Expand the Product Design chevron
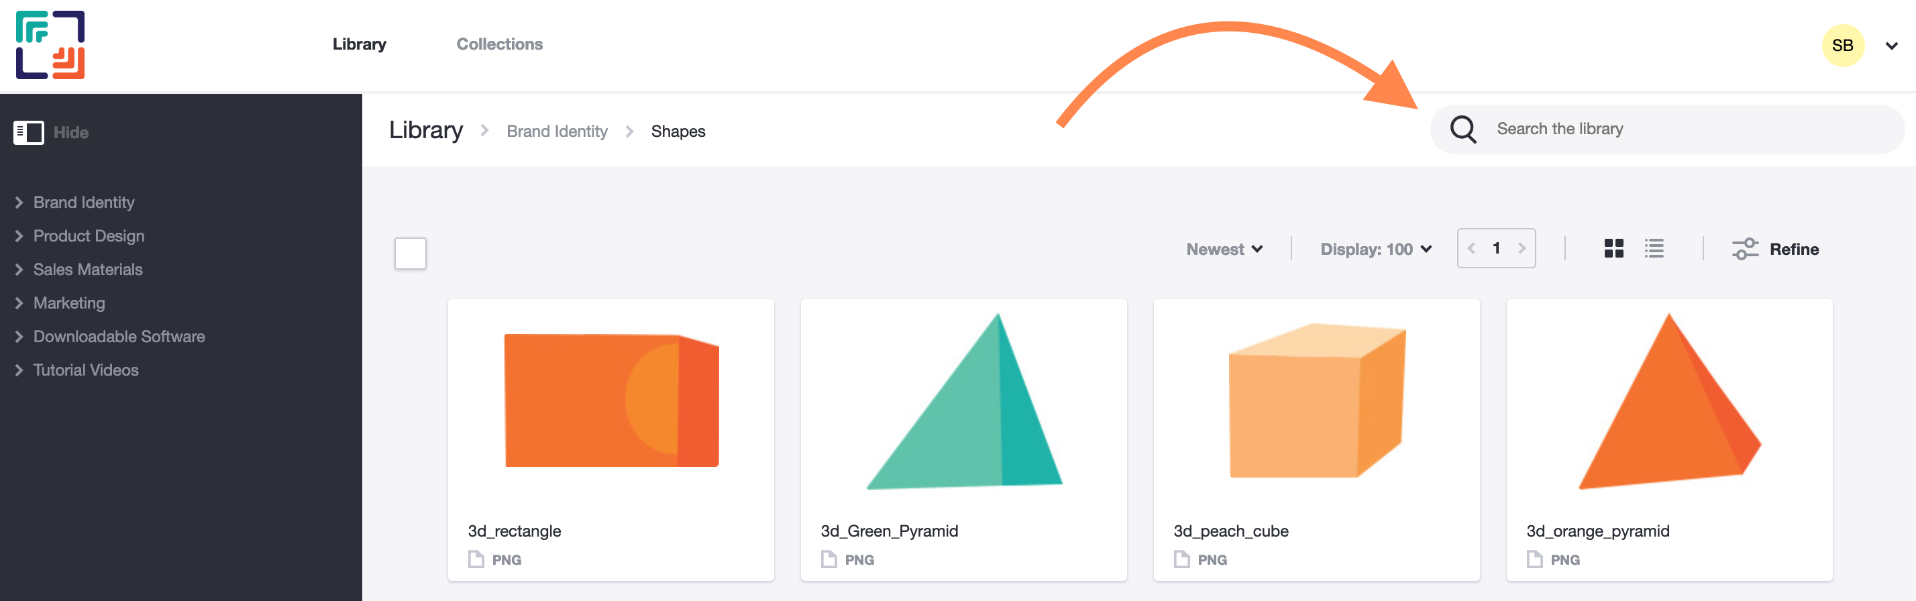Viewport: 1916px width, 601px height. point(19,236)
